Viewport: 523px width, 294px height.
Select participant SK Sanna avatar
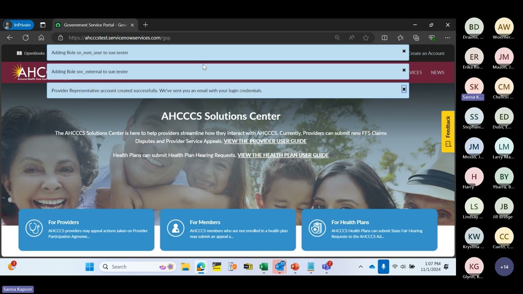coord(474,87)
